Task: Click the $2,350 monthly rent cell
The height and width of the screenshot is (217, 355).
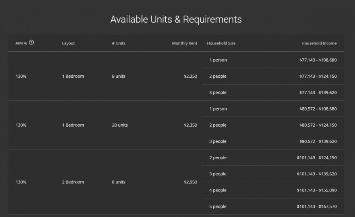Action: pyautogui.click(x=190, y=125)
